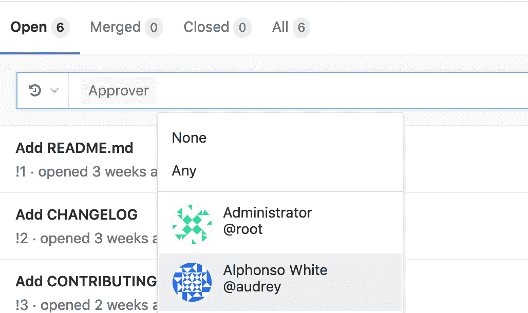Click the count badge on Closed tab
The width and height of the screenshot is (528, 313).
242,27
